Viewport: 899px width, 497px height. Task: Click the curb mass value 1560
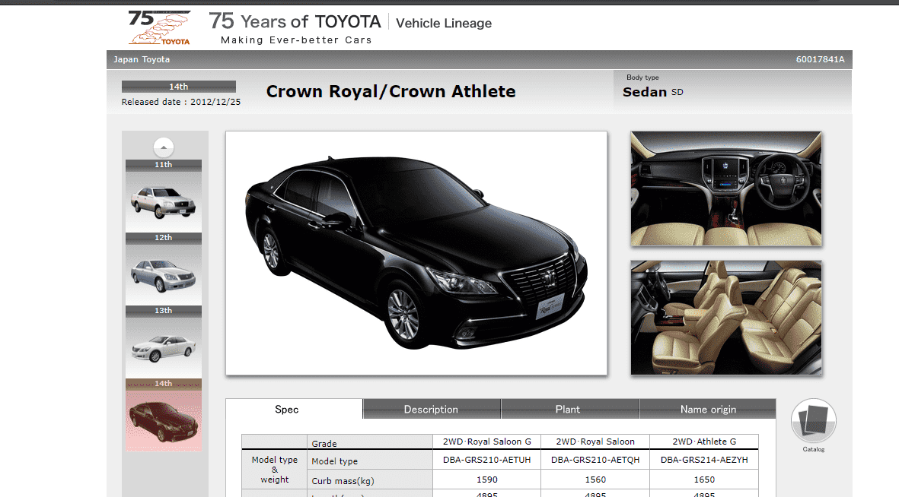pos(595,480)
